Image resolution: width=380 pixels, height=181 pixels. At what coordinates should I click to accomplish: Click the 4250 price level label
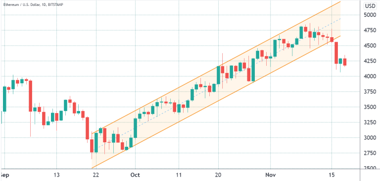coord(371,61)
